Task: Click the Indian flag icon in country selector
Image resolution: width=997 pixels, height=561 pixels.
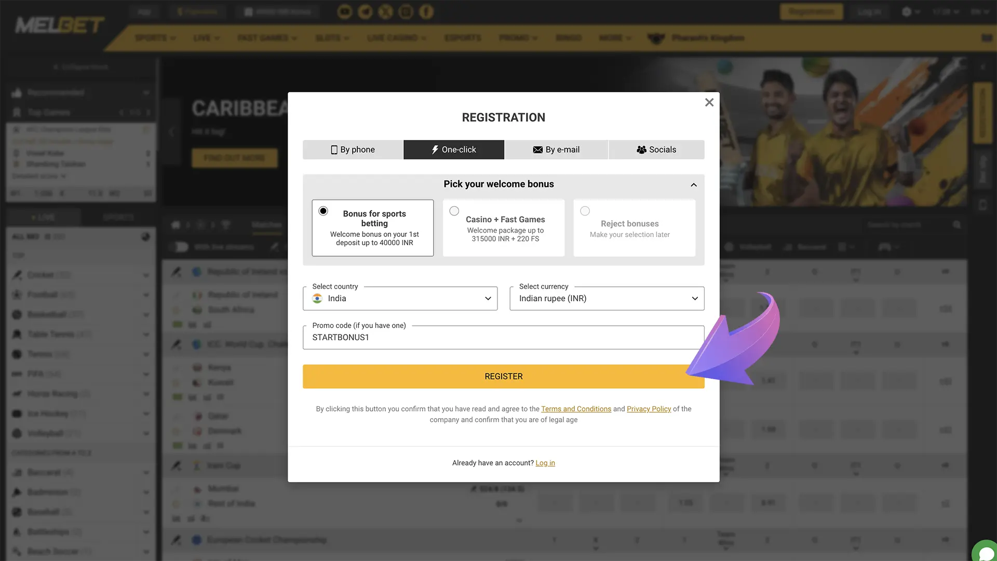Action: click(x=316, y=299)
